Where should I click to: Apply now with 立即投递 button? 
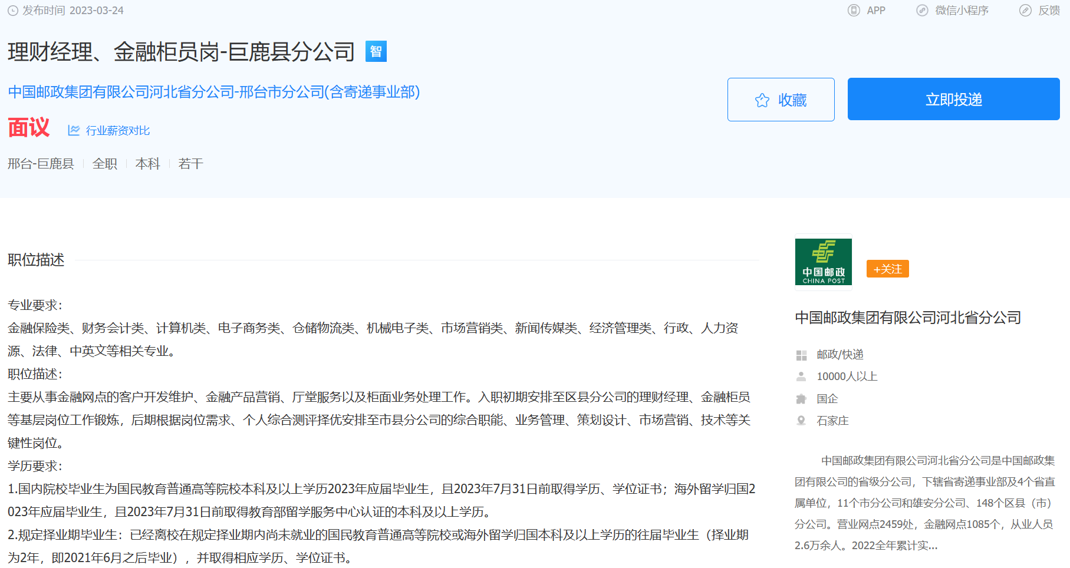coord(954,99)
